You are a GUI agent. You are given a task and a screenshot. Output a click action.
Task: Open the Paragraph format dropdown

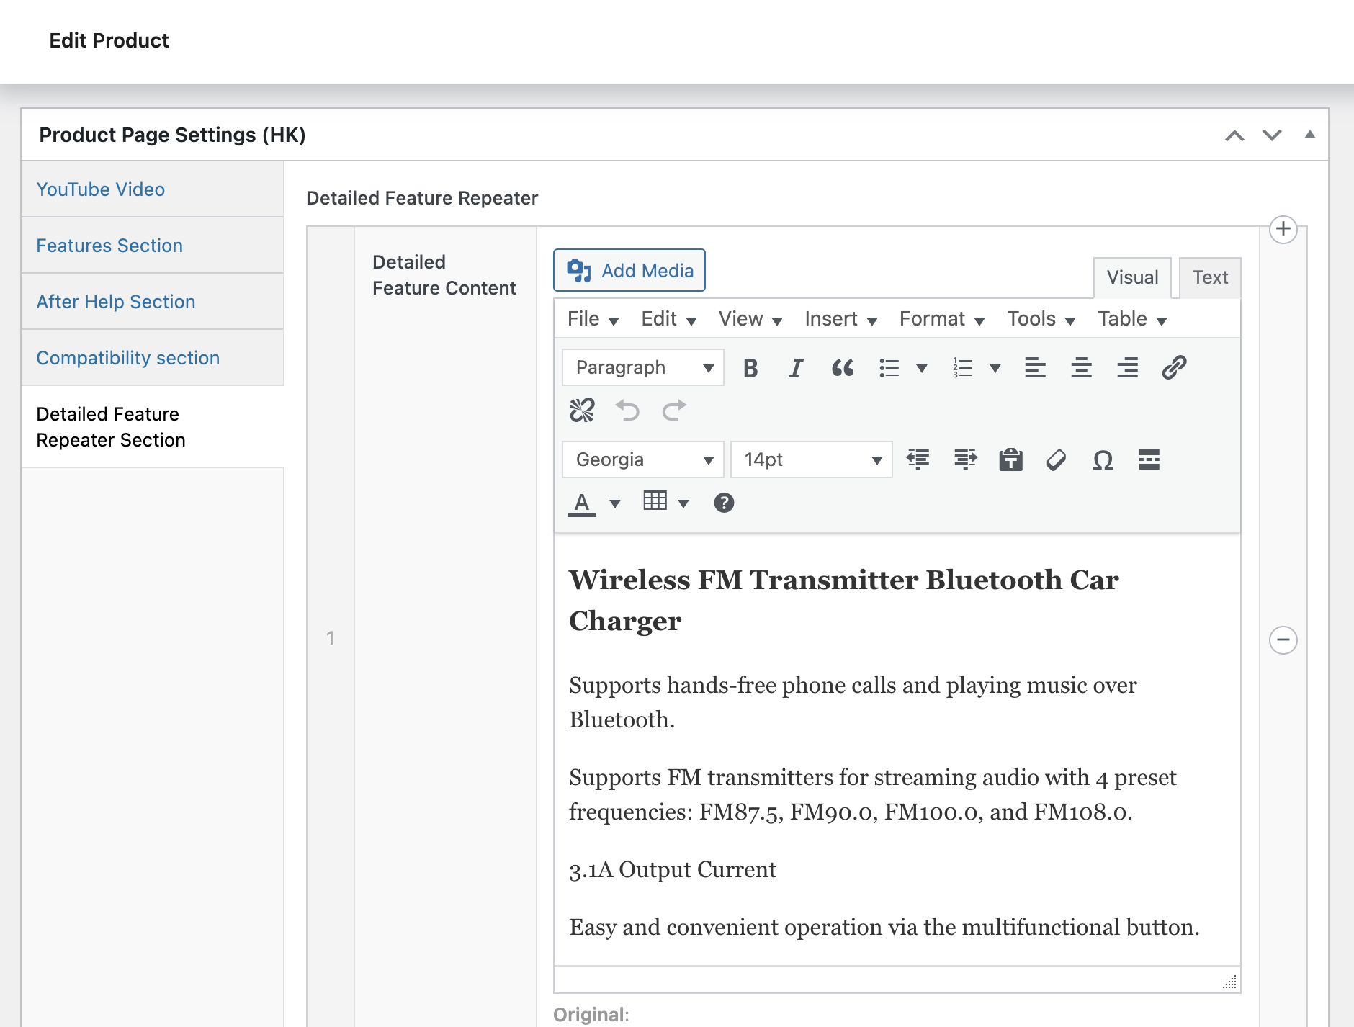[x=643, y=368]
